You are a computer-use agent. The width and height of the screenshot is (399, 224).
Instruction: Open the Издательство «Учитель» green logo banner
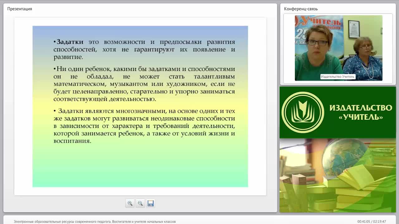(x=338, y=112)
